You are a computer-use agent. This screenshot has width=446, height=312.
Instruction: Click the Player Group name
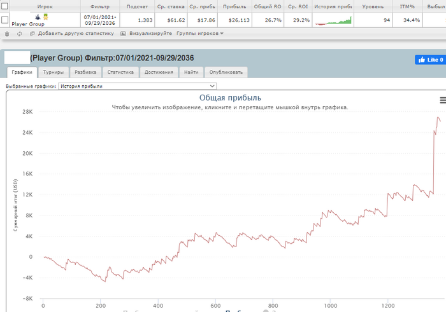(28, 24)
